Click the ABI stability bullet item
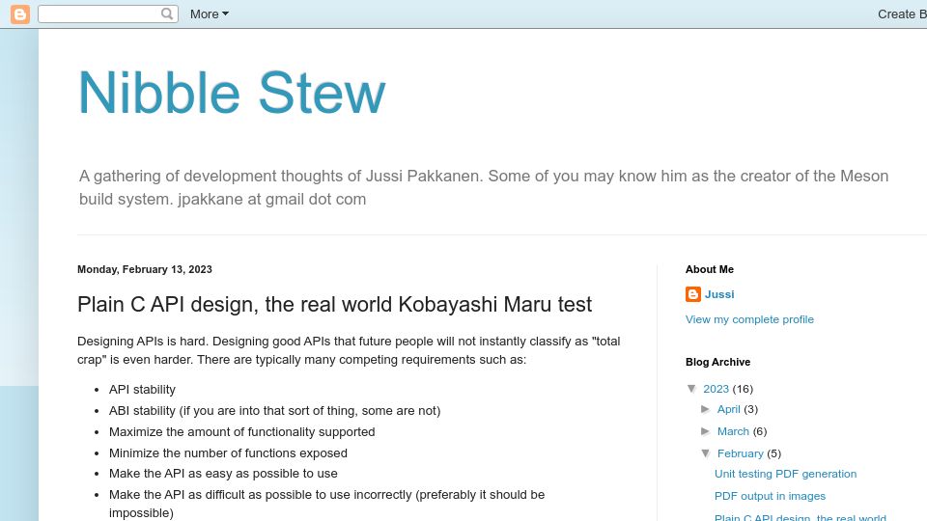927x521 pixels. pos(274,411)
